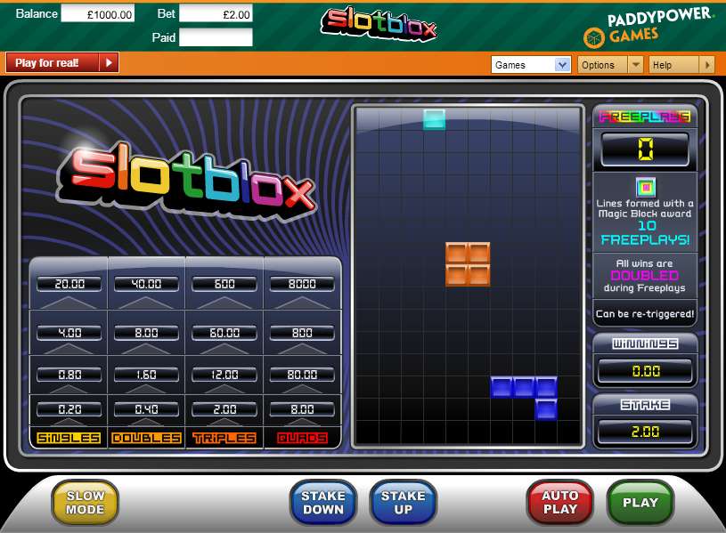Click the 10 FREEPLAYS! text
Viewport: 726px width, 533px height.
coord(646,233)
